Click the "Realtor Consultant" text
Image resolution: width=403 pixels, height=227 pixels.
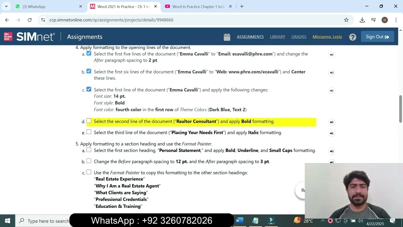pos(196,121)
